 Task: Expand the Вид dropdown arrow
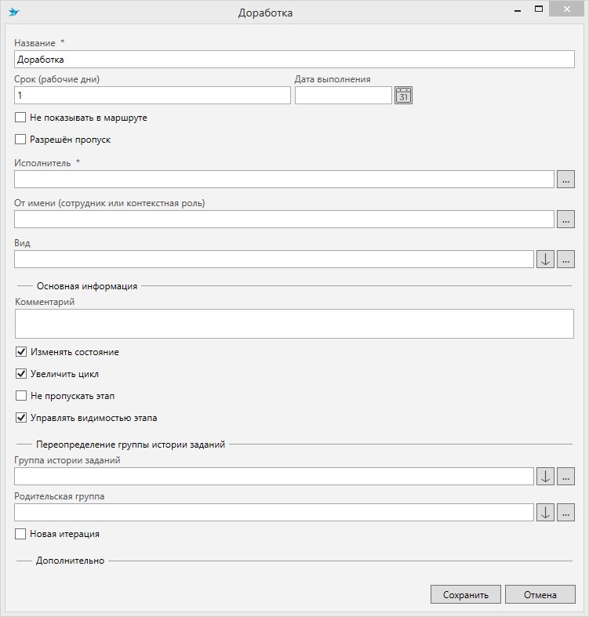pyautogui.click(x=545, y=260)
